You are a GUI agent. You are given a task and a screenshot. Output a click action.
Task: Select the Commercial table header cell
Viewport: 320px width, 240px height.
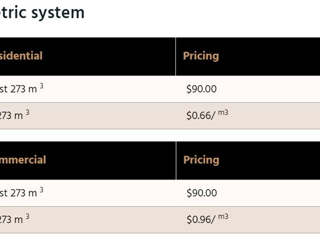coord(88,161)
